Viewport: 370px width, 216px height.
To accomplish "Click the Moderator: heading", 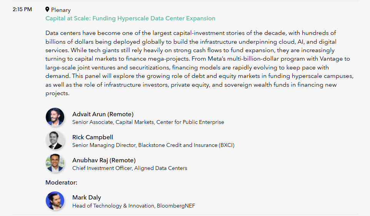I will (x=61, y=183).
